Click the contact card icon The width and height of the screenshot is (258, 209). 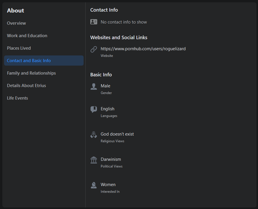pyautogui.click(x=94, y=22)
